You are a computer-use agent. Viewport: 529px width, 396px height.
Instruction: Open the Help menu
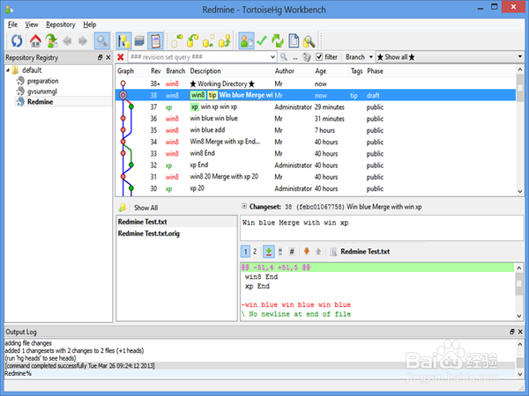point(90,25)
